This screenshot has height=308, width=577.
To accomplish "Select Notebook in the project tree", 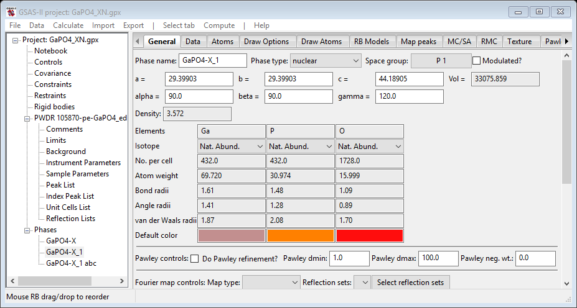I will click(51, 51).
